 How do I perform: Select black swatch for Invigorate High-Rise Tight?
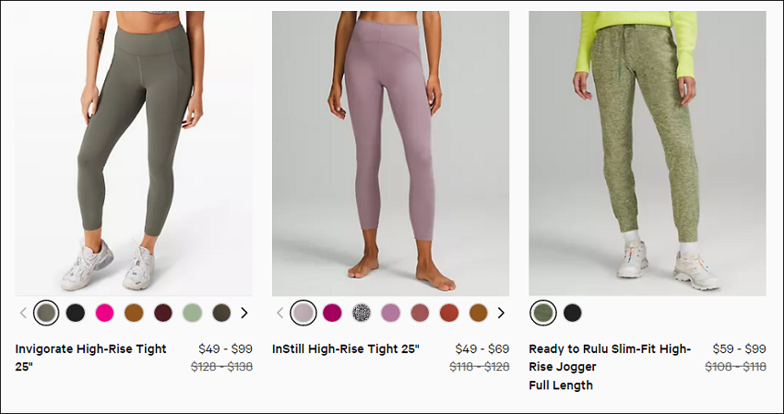coord(76,313)
